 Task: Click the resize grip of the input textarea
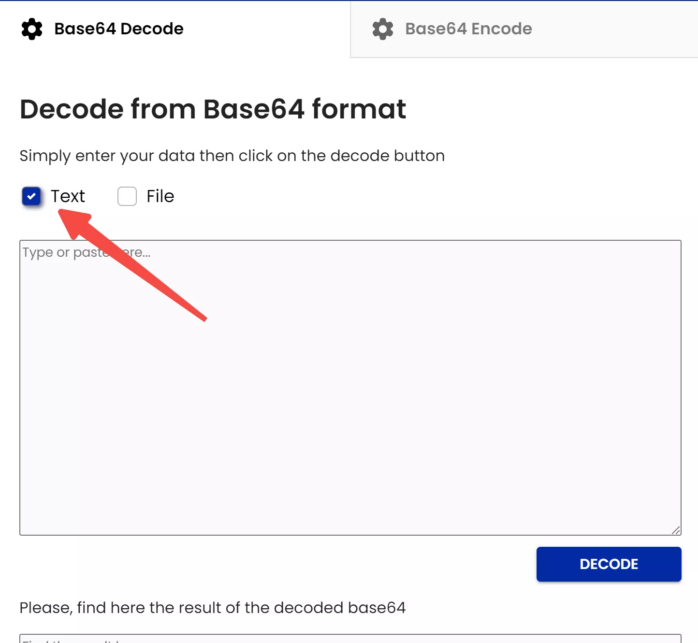[x=676, y=531]
